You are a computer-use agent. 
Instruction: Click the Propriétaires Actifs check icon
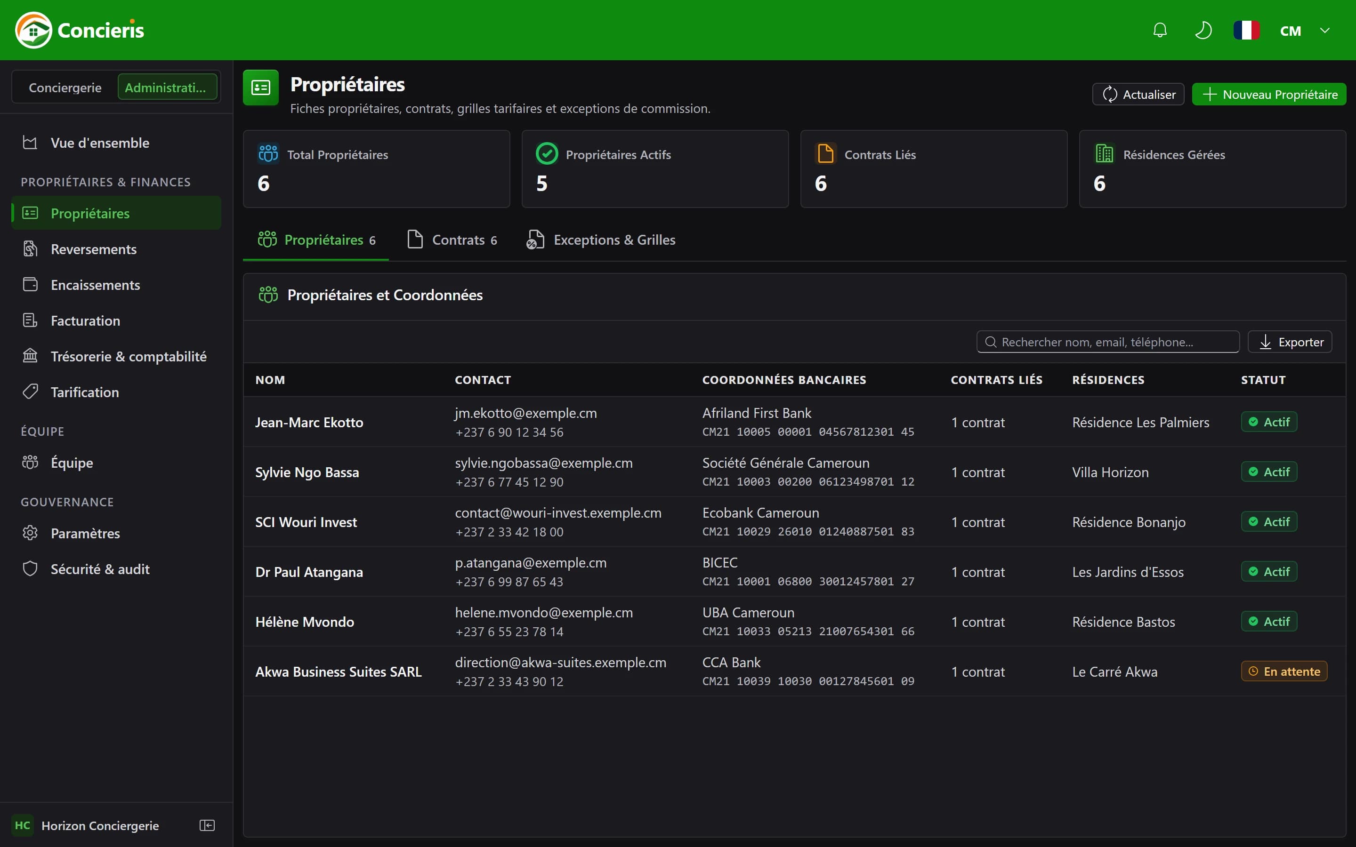coord(546,153)
